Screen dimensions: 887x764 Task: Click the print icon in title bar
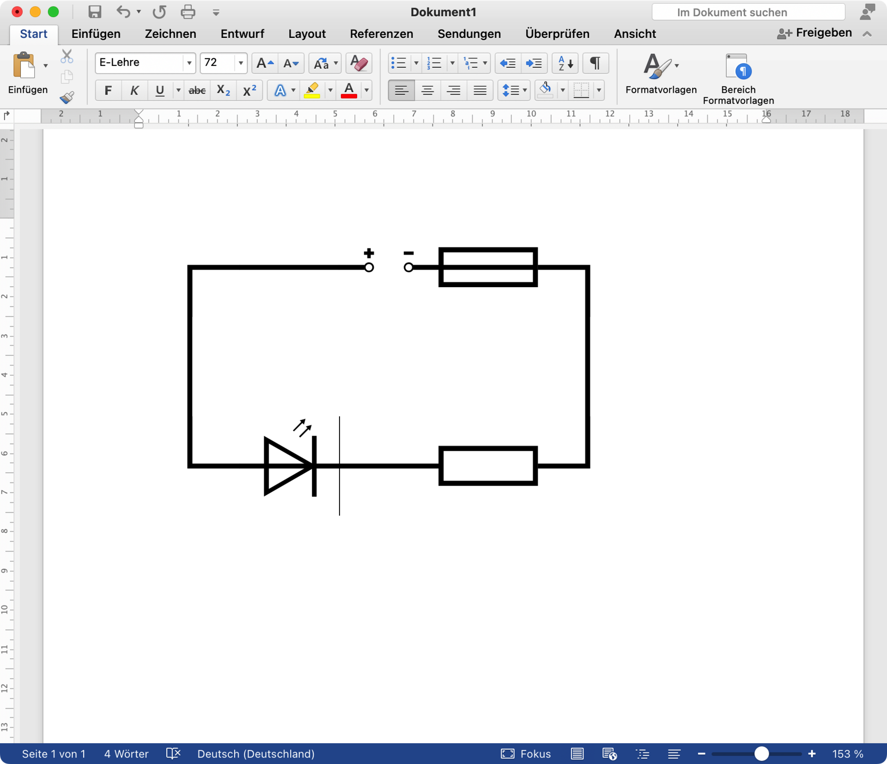click(x=188, y=12)
